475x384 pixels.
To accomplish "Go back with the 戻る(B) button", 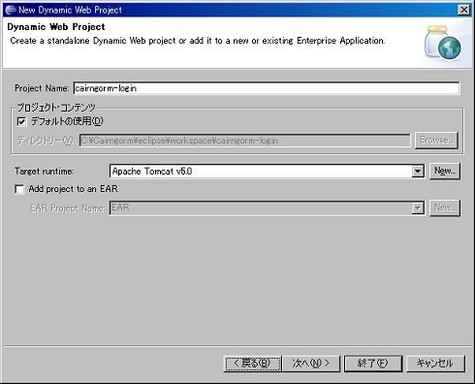I will [x=253, y=364].
